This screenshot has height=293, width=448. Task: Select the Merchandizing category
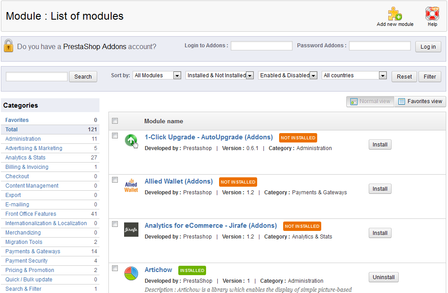point(50,233)
